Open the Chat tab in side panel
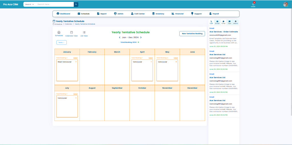292x145 pixels. point(224,22)
